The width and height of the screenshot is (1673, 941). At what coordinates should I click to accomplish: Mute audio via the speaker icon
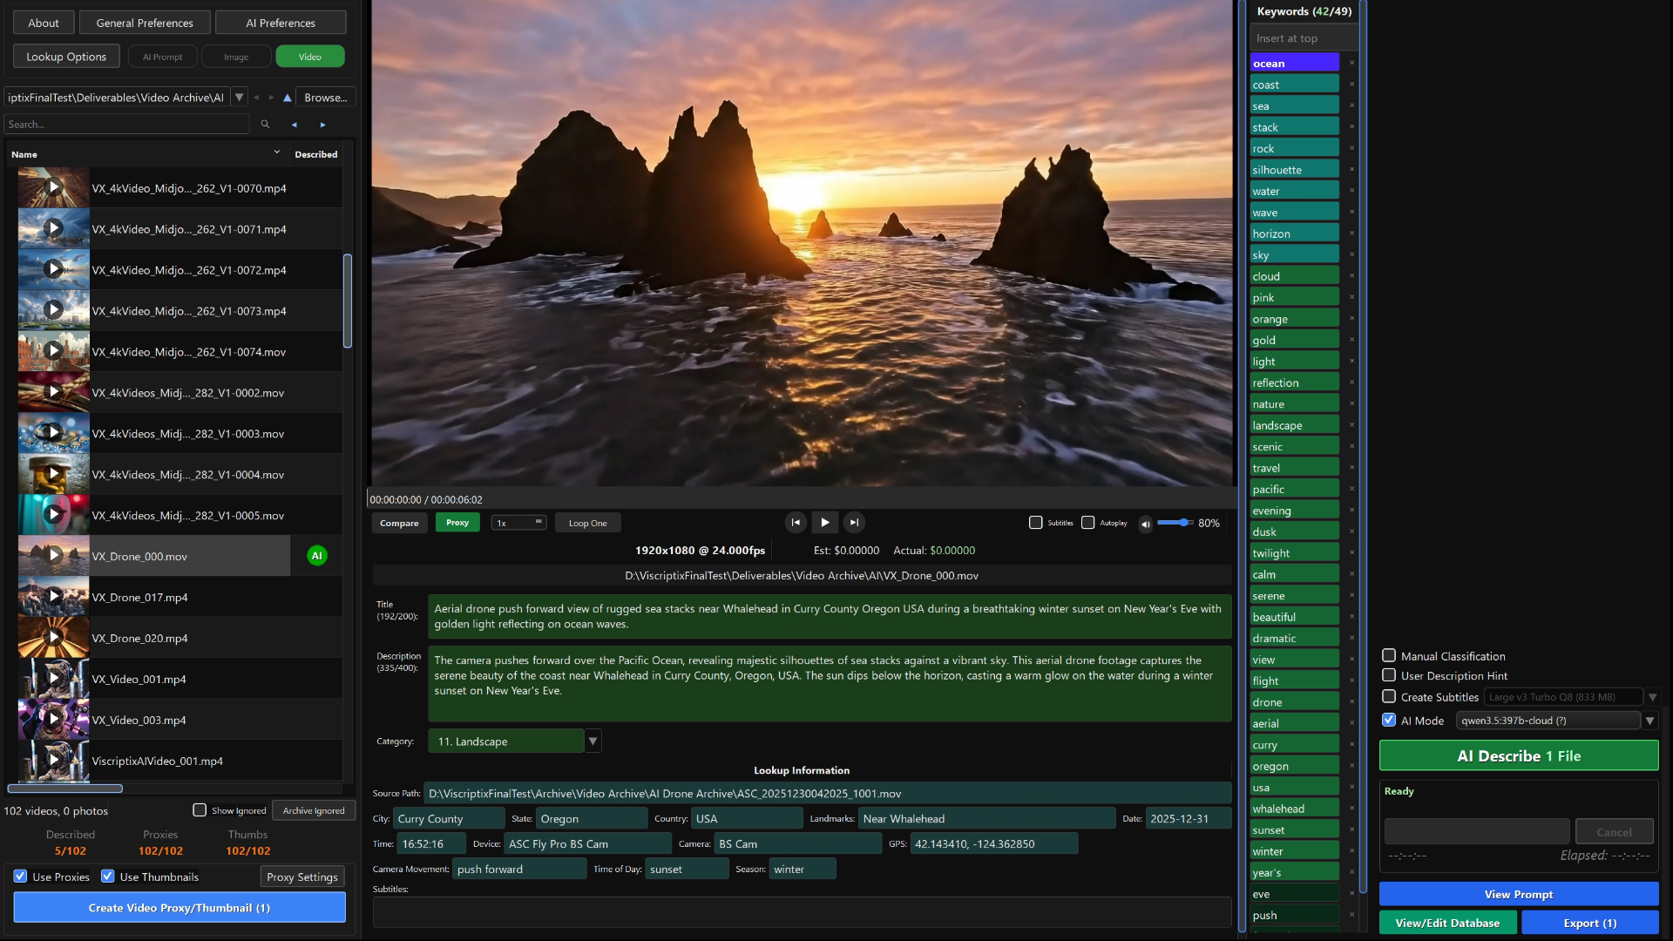[1146, 524]
